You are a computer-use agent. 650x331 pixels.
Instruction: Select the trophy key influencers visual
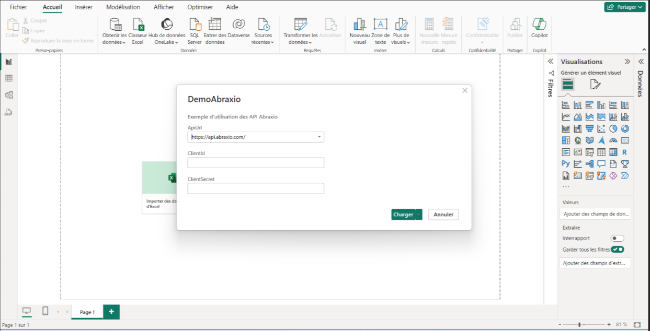tap(624, 164)
